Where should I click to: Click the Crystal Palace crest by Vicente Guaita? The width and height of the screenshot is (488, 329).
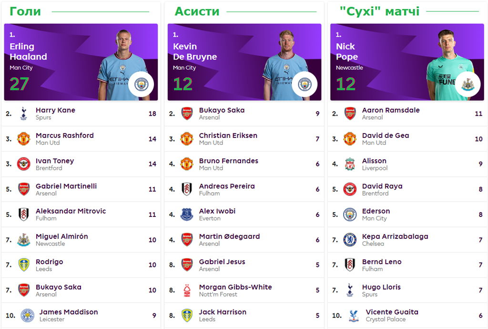pos(353,316)
